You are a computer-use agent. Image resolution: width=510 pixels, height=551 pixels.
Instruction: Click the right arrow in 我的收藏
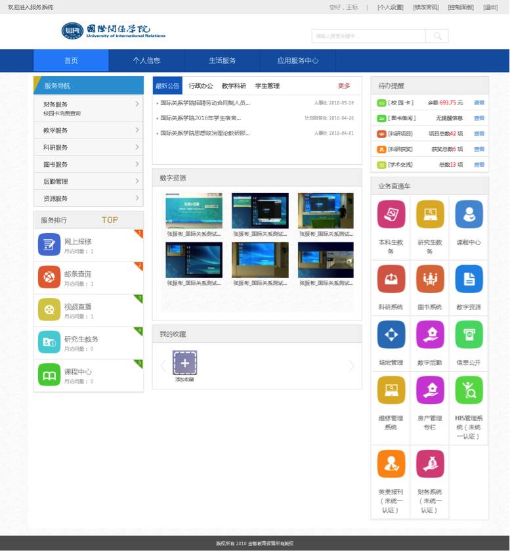coord(351,366)
